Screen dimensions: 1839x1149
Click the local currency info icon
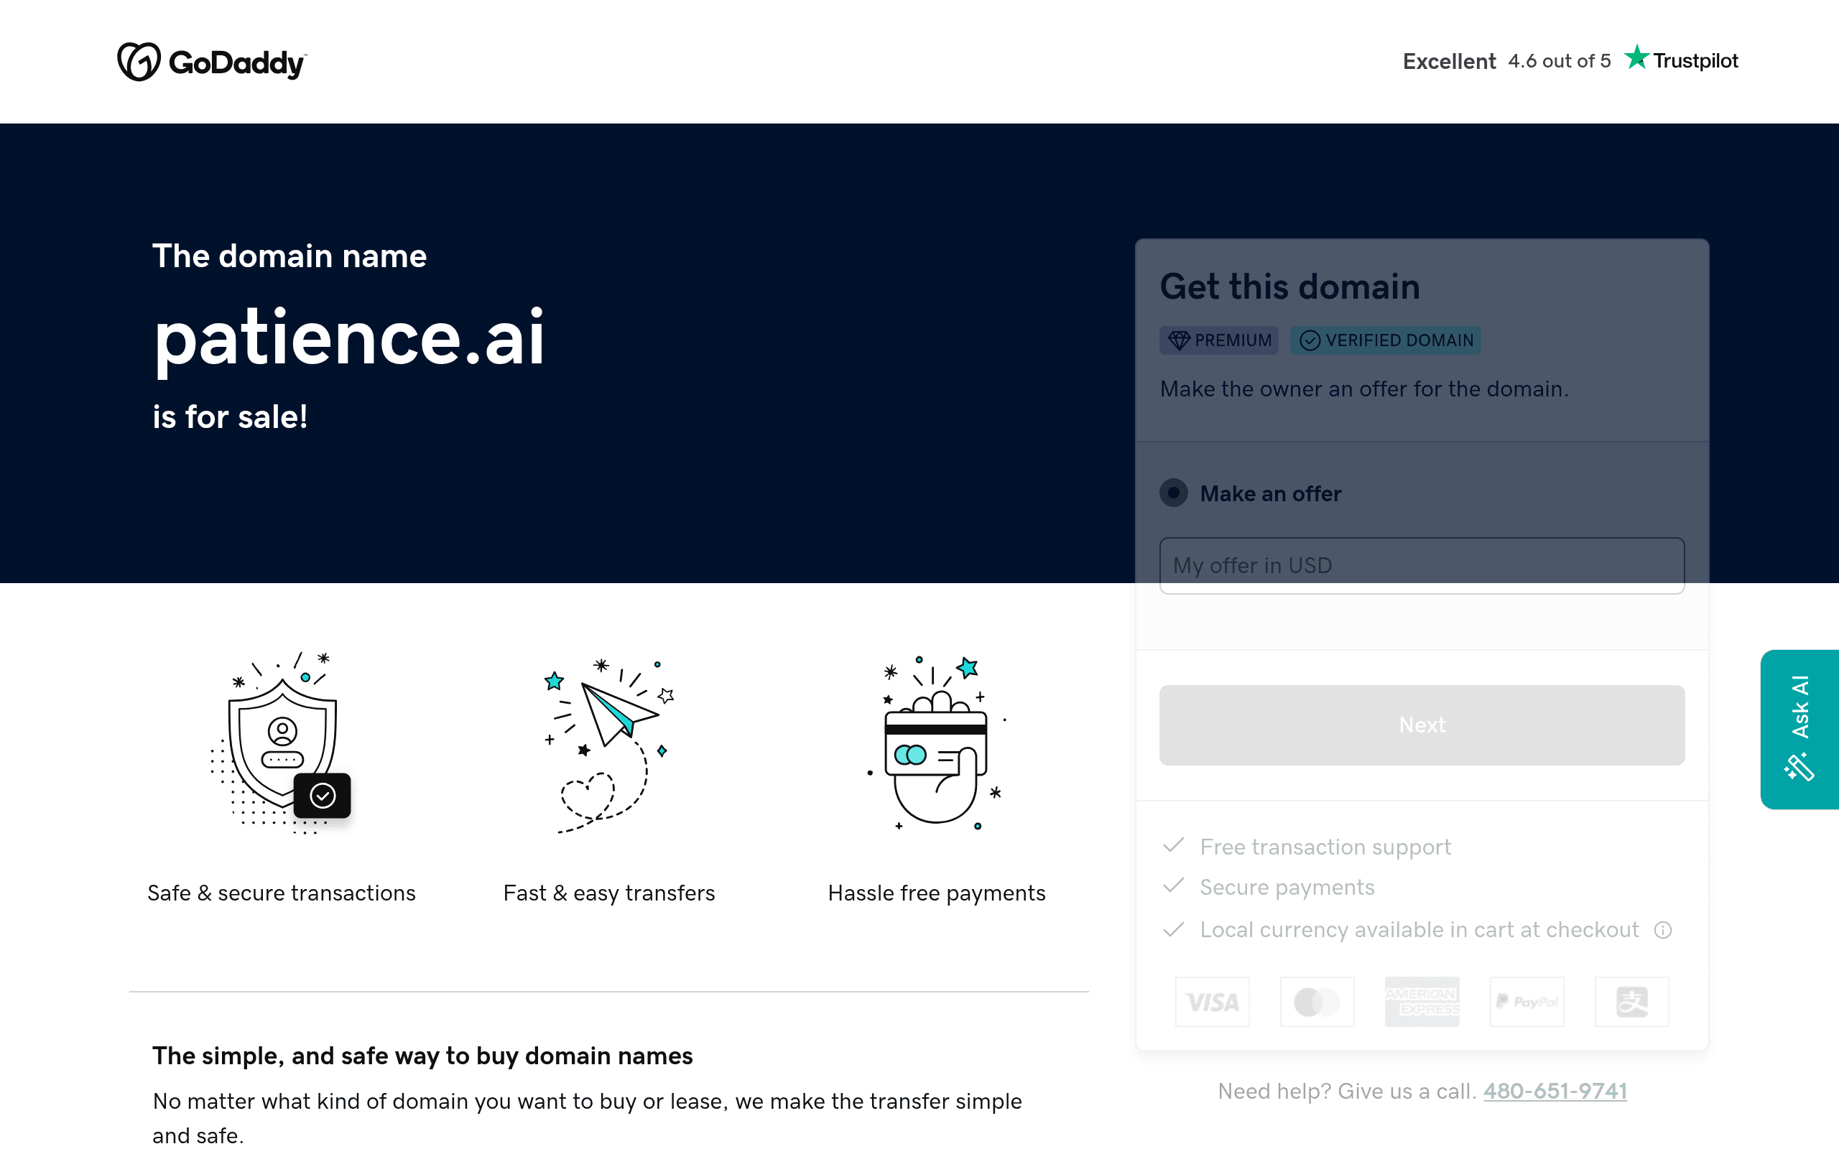(1663, 930)
